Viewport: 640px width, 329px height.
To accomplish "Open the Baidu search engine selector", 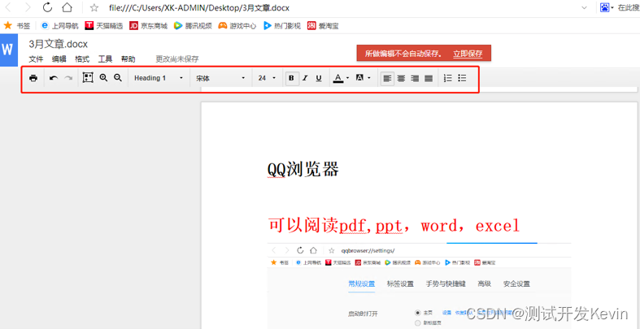I will [607, 7].
